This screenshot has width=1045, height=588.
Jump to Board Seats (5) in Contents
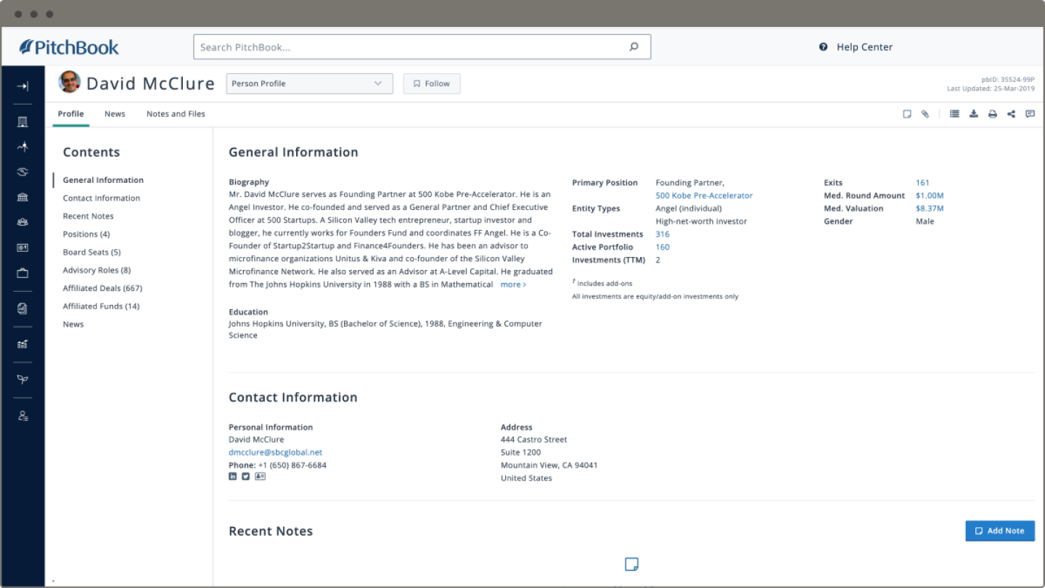(x=91, y=253)
